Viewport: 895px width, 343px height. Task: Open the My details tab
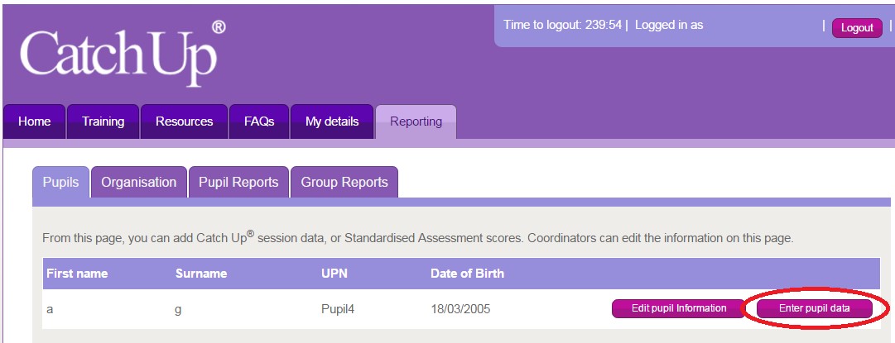(x=332, y=121)
